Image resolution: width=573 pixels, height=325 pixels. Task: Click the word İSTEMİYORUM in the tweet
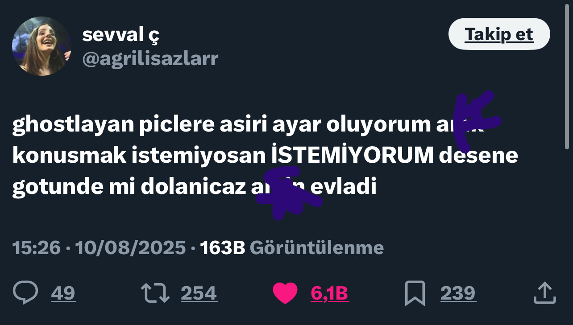coord(353,156)
